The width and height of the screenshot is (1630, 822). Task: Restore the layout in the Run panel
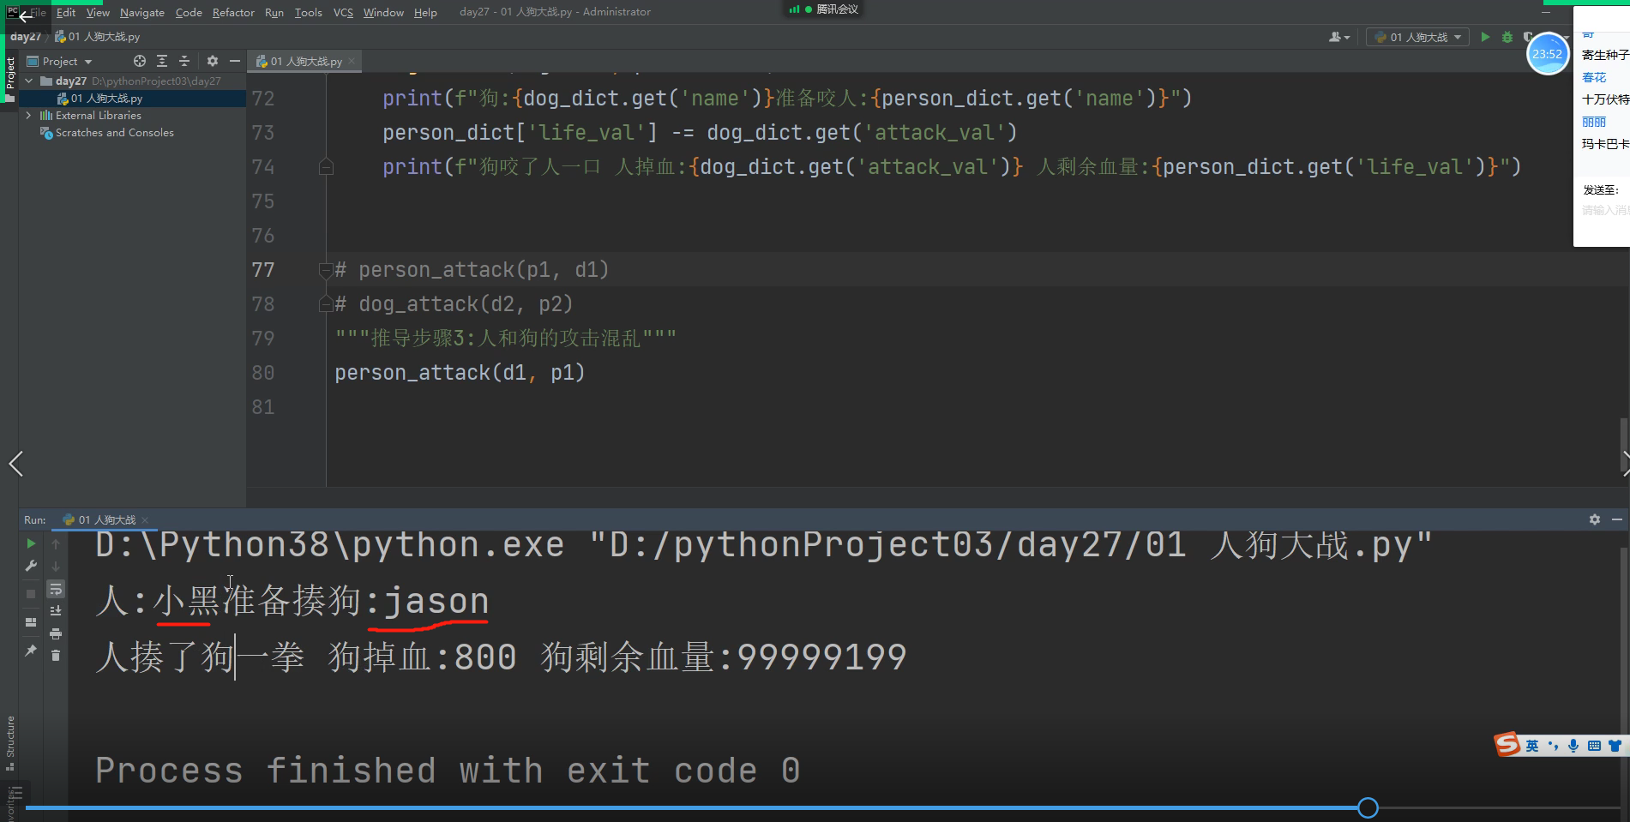tap(31, 622)
